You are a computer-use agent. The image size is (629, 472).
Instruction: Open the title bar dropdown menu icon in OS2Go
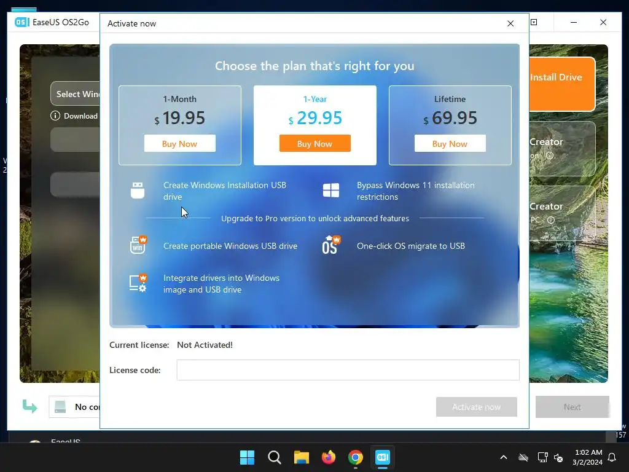[x=534, y=22]
